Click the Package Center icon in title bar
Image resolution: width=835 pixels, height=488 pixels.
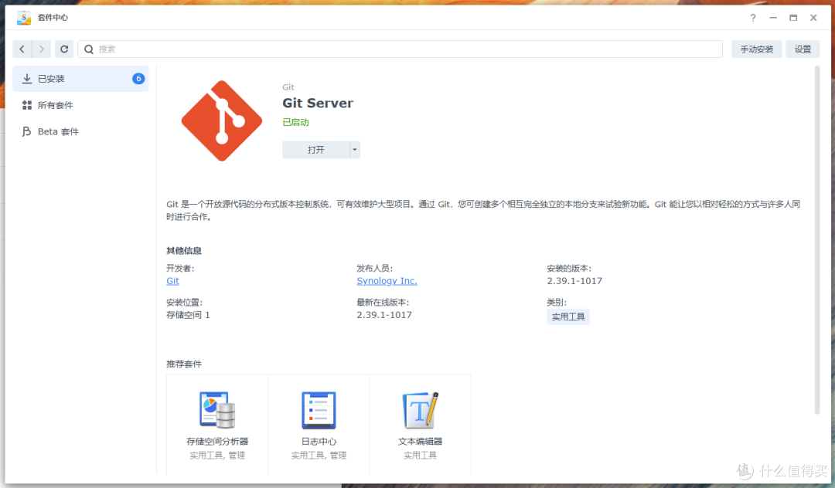(22, 17)
